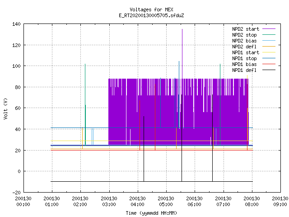
Task: Click the 'NPD2 bias' legend label
Action: (x=244, y=41)
